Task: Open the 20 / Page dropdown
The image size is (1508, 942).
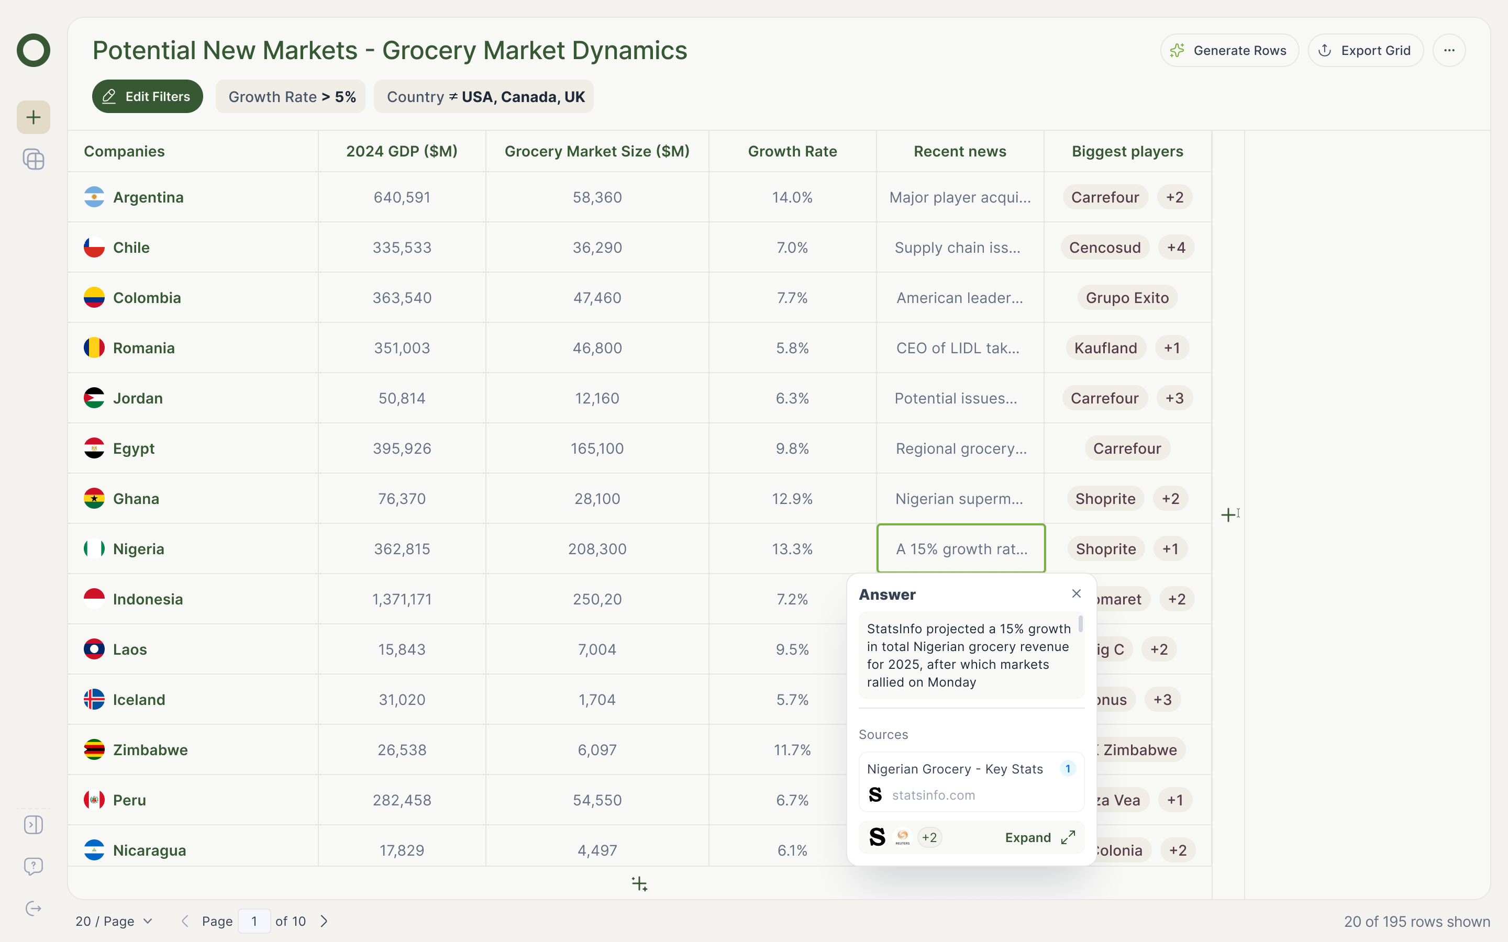Action: tap(114, 921)
